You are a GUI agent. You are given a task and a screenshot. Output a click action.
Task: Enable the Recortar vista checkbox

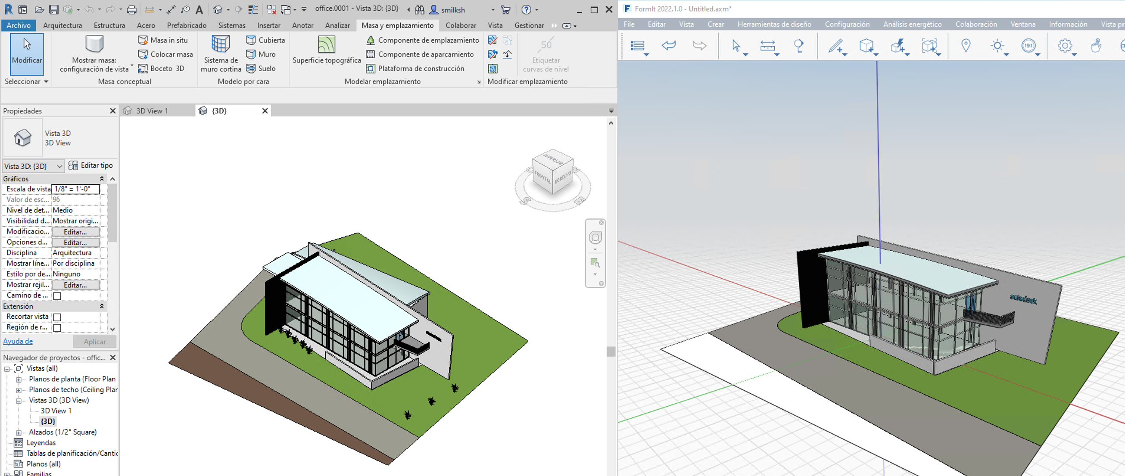point(57,317)
